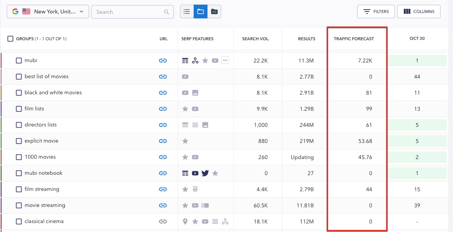453x233 pixels.
Task: Check the best list of movies checkbox
Action: click(19, 77)
